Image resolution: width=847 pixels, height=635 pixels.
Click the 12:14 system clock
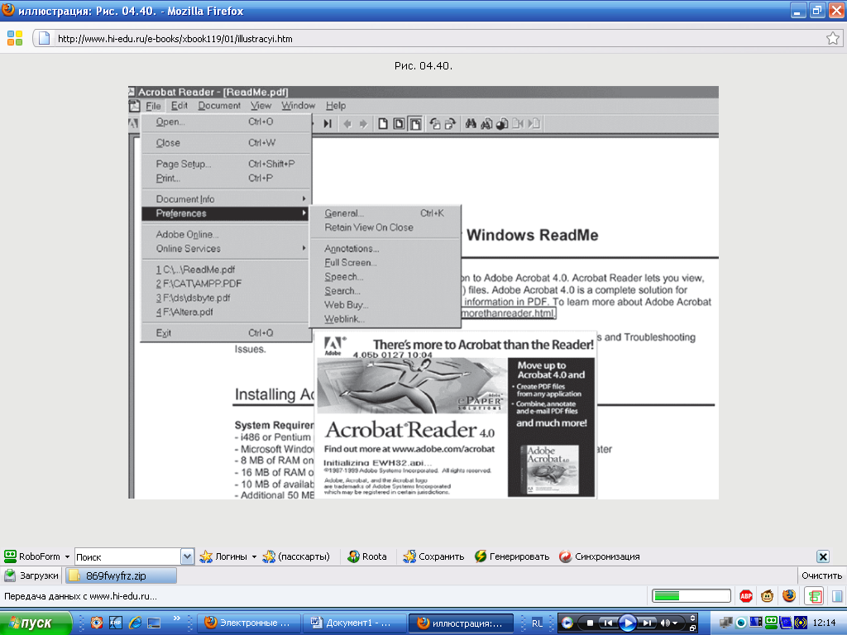(825, 623)
